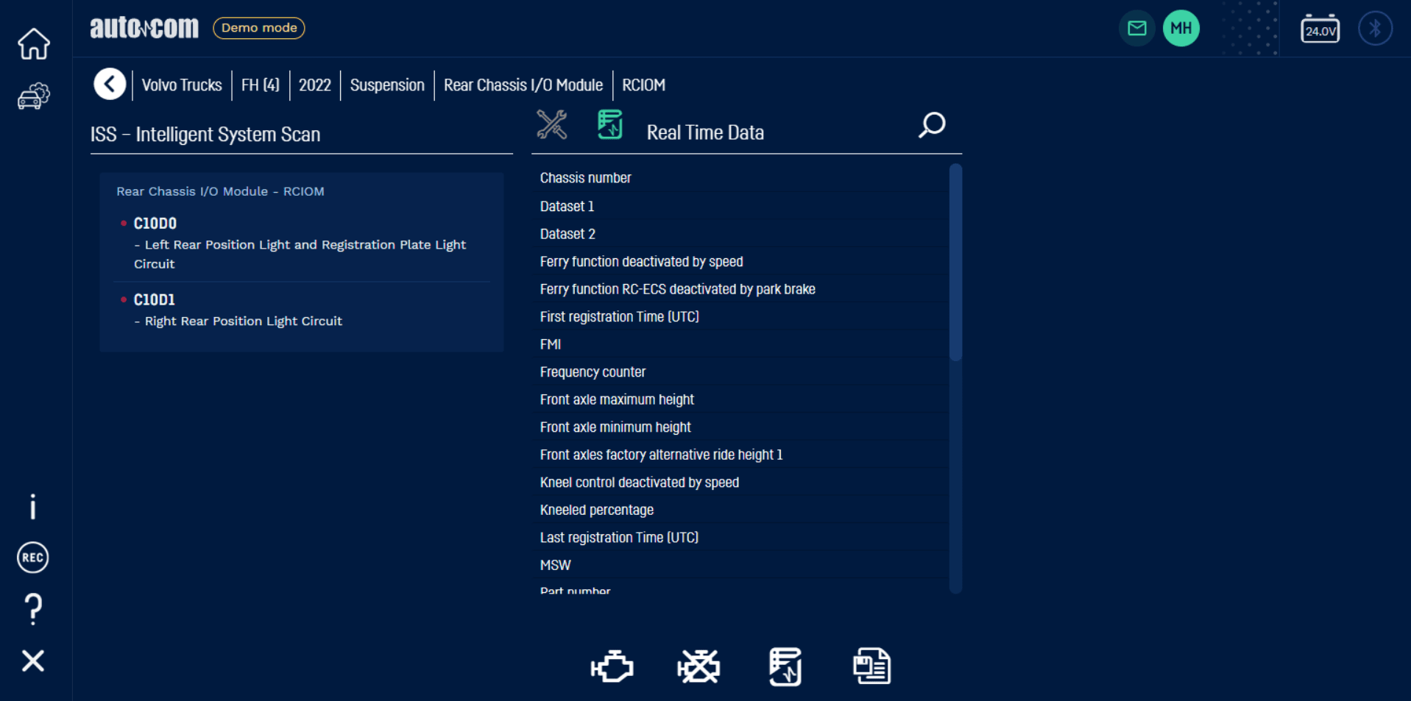Viewport: 1411px width, 701px height.
Task: Open the report document icon at bottom
Action: [871, 666]
